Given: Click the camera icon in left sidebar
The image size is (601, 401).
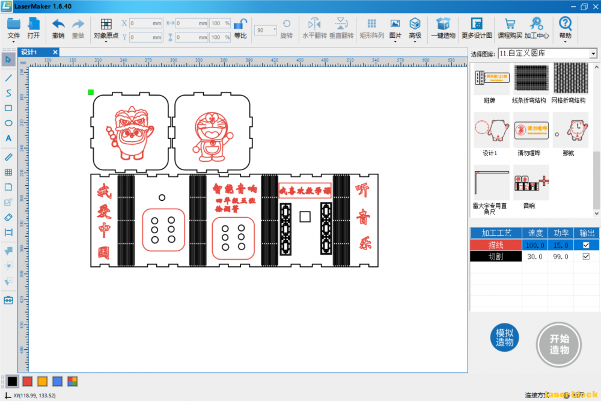Looking at the screenshot, I should [x=8, y=300].
